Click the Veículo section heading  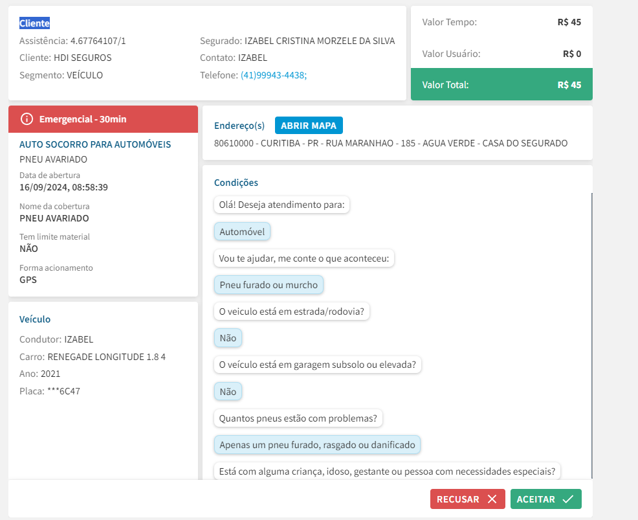tap(35, 319)
